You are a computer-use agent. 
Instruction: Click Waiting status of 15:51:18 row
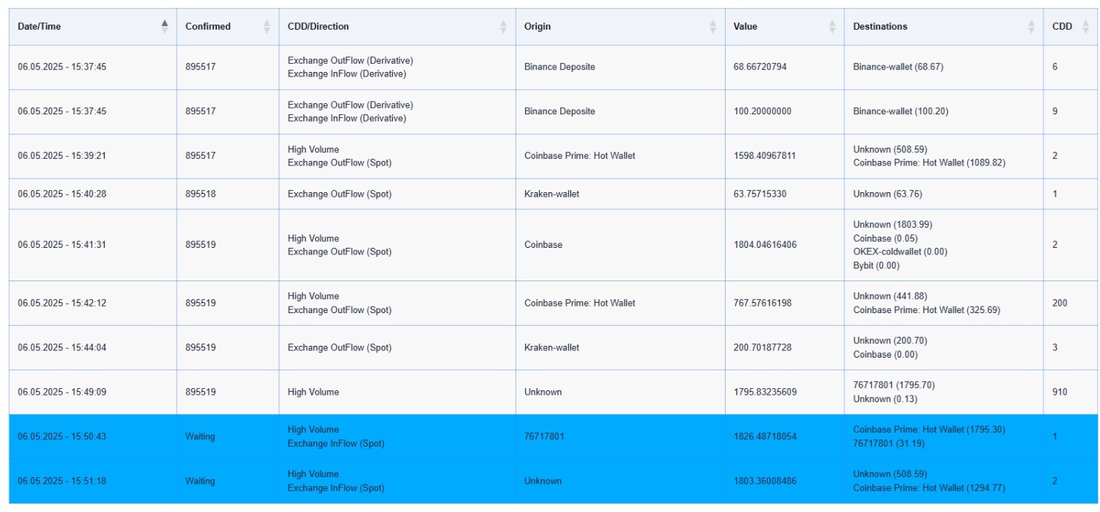pyautogui.click(x=200, y=481)
